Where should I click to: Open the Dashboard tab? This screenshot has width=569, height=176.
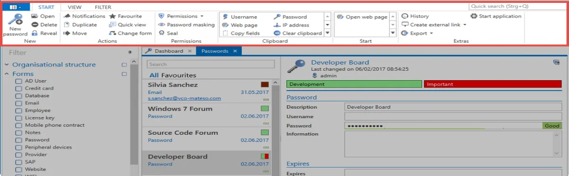[168, 51]
